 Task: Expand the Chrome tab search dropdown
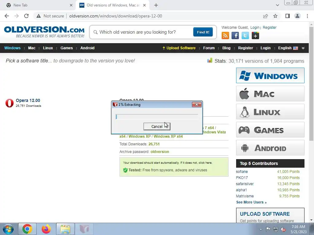tap(277, 5)
